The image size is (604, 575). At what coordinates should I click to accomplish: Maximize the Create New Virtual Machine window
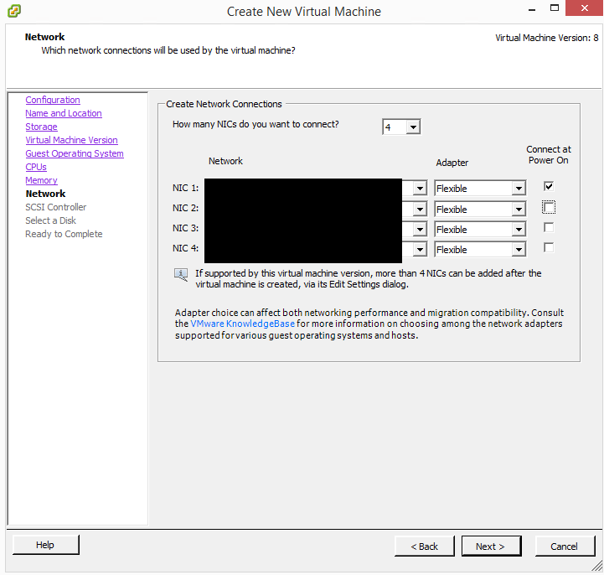point(555,8)
